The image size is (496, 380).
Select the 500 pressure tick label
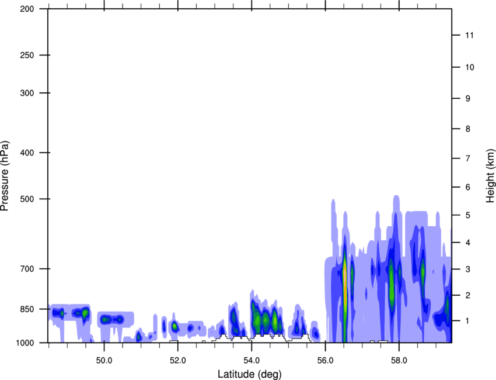click(27, 199)
